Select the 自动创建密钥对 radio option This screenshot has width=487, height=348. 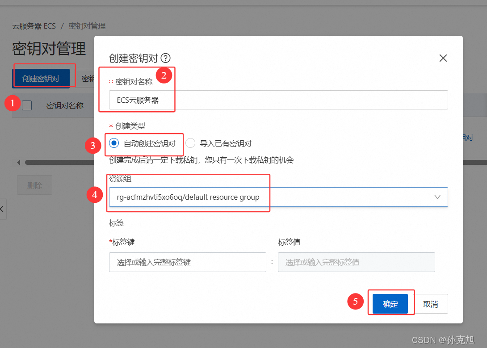coord(114,143)
